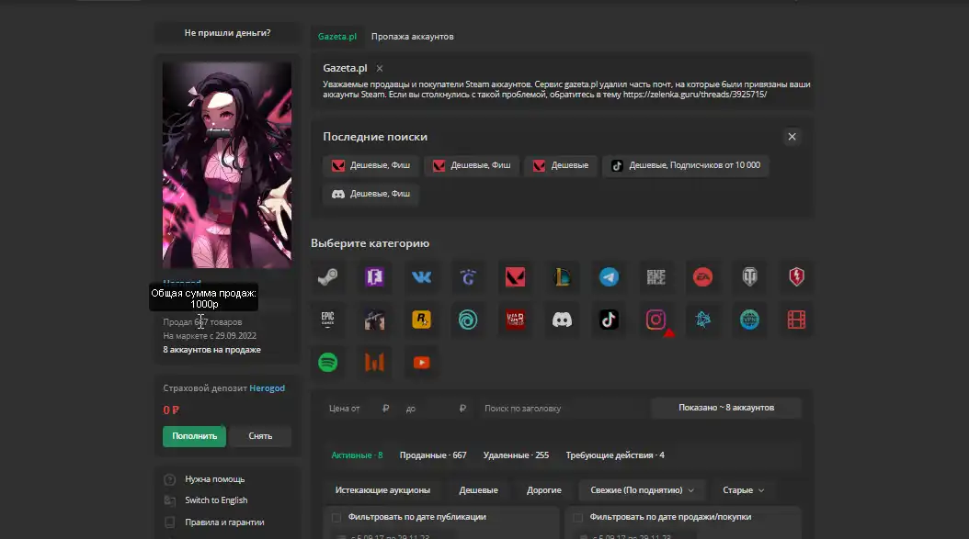Open the orange Warface category icon
969x539 pixels.
click(374, 363)
